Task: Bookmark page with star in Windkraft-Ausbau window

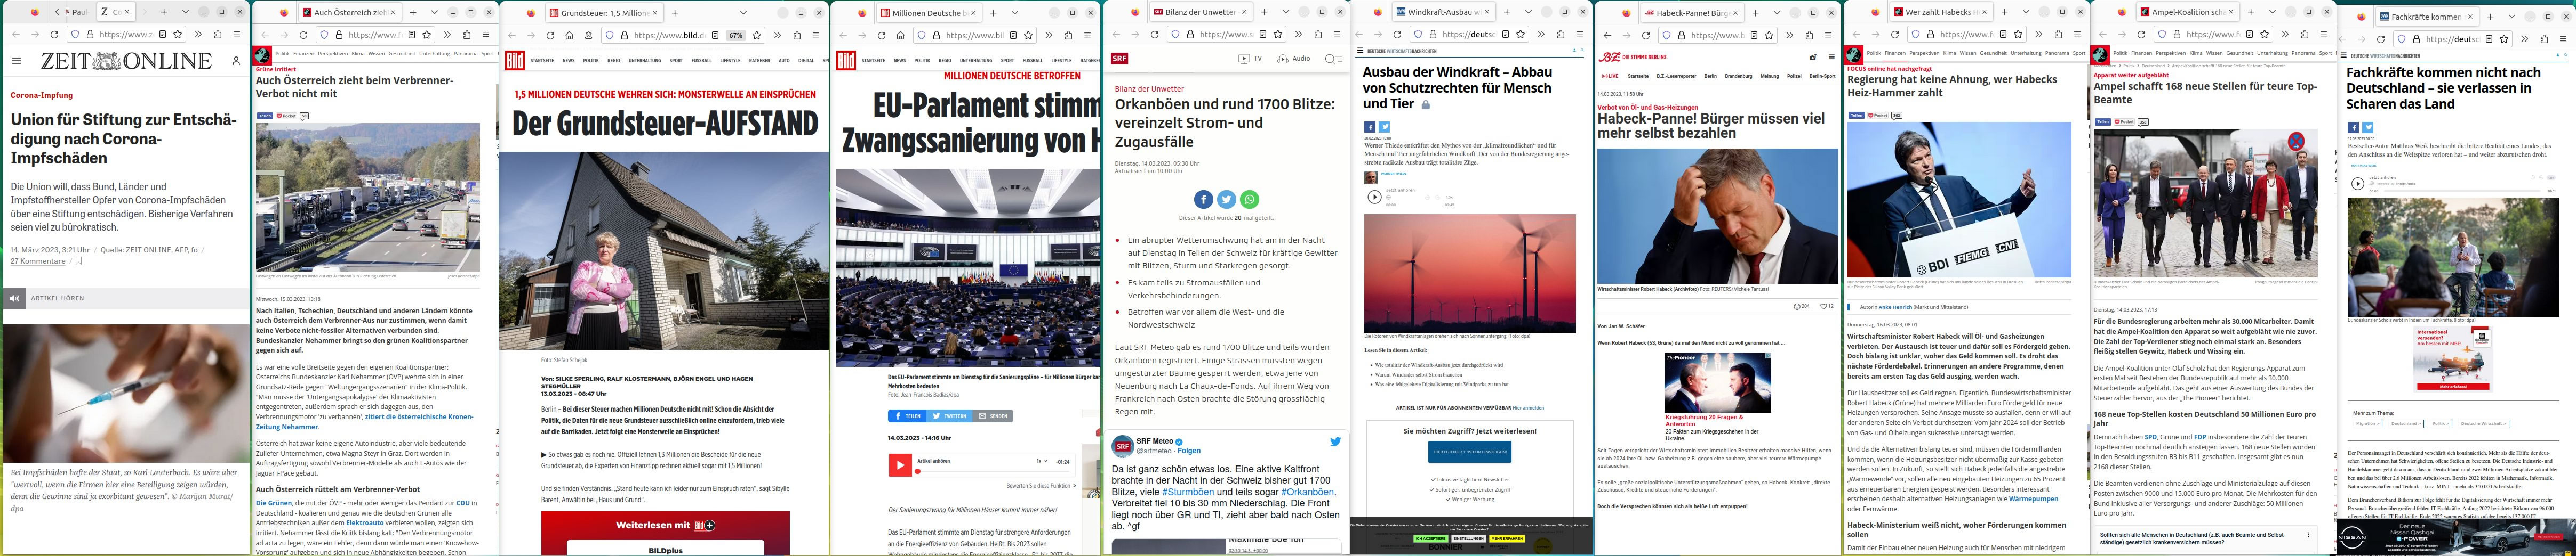Action: 1520,34
